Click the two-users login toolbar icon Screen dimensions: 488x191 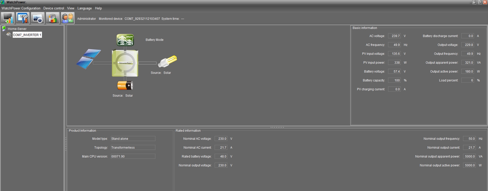tap(68, 18)
